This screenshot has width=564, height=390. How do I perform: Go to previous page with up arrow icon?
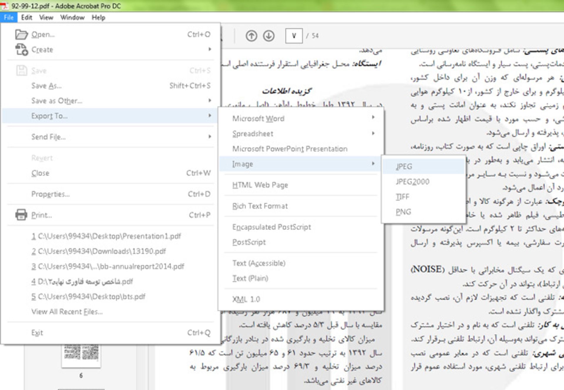click(x=251, y=36)
